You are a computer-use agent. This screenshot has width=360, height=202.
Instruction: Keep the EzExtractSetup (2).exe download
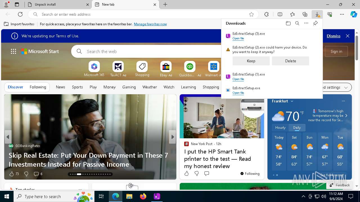click(x=251, y=61)
